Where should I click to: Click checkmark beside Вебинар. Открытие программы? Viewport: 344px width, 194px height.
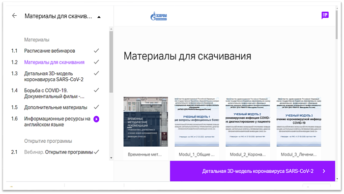click(96, 152)
